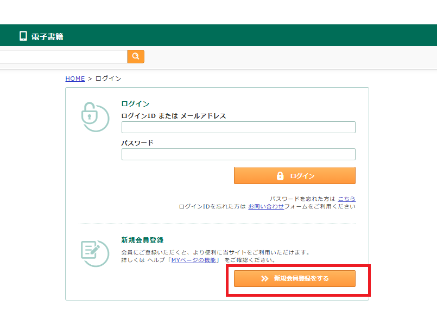The width and height of the screenshot is (437, 320).
Task: Open the MYページの機能 help link
Action: coord(194,260)
